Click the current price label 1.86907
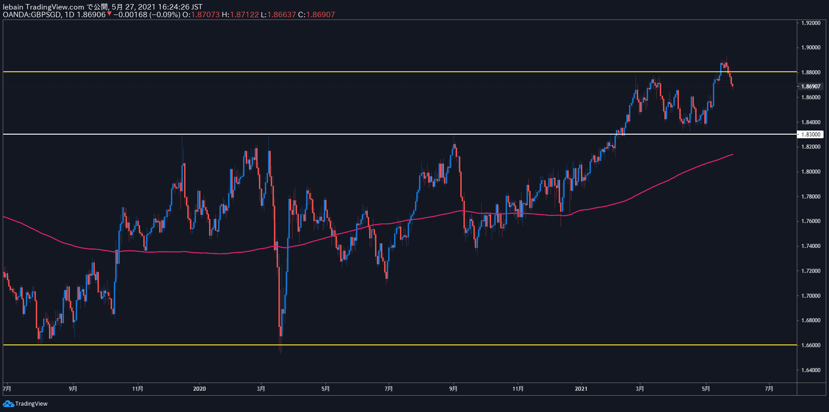The width and height of the screenshot is (829, 412). (x=810, y=86)
